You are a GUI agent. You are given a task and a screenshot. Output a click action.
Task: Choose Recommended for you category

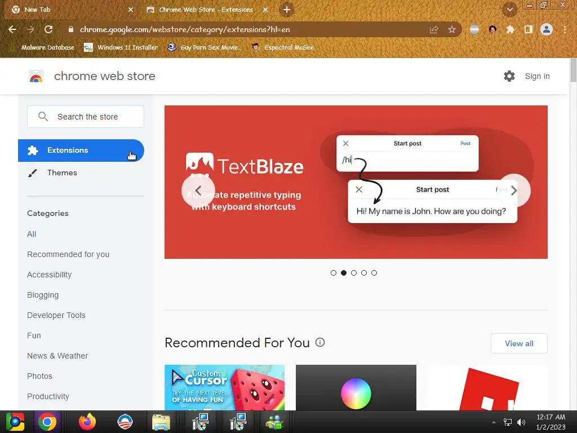click(68, 254)
